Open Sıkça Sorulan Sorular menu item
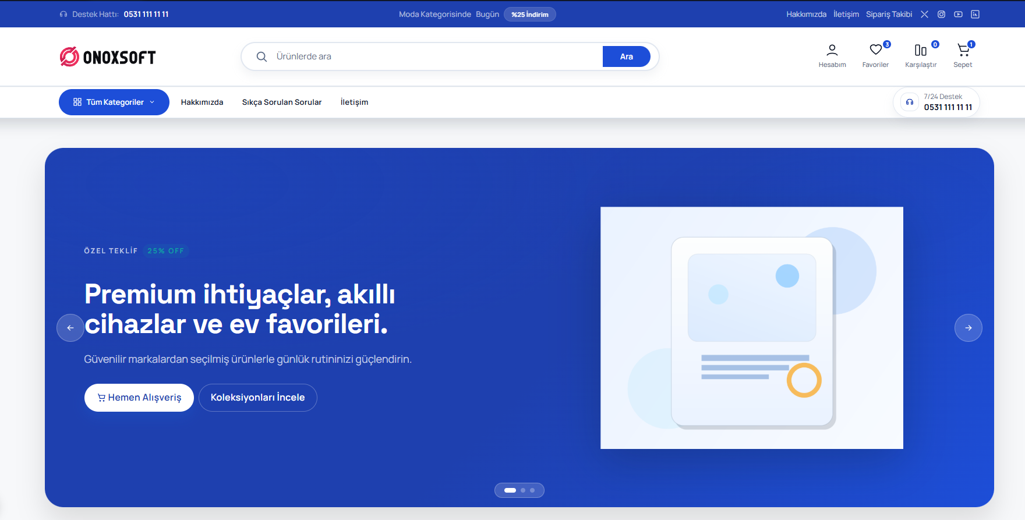 pos(282,102)
